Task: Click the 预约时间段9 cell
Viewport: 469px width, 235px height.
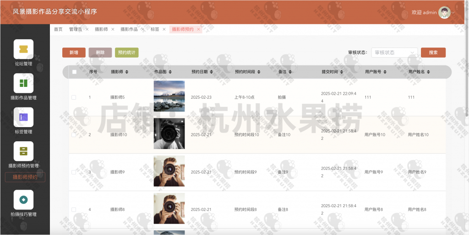Action: coord(245,172)
